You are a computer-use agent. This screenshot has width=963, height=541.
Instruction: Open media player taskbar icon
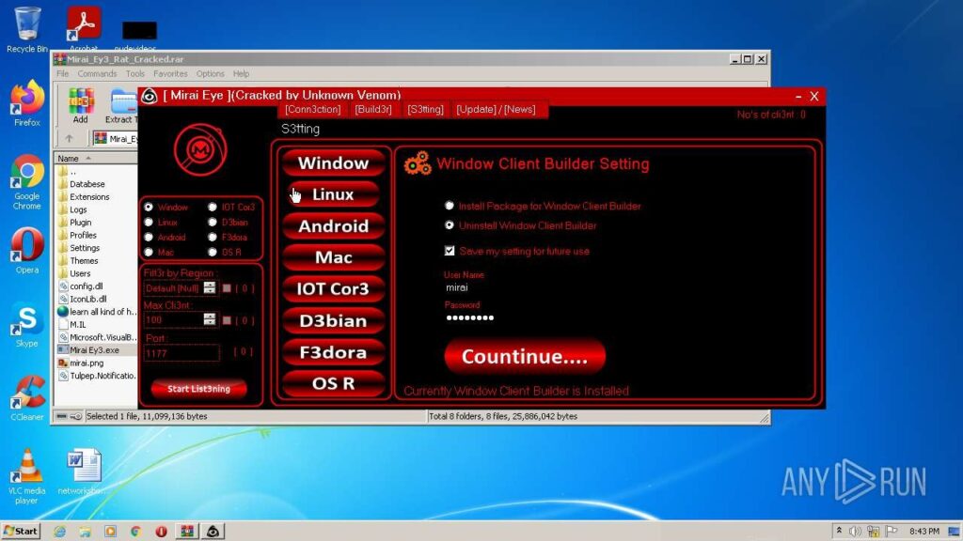point(111,532)
